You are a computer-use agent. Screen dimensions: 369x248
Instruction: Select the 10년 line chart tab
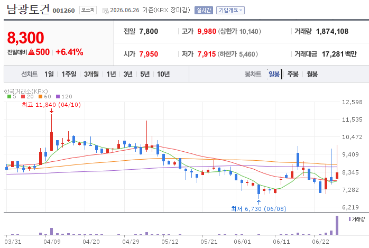click(163, 75)
